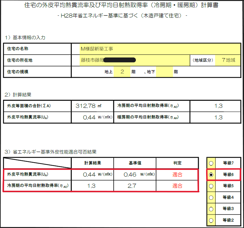
Task: Select the 地域区分 field showing 7地域
Action: pyautogui.click(x=228, y=60)
